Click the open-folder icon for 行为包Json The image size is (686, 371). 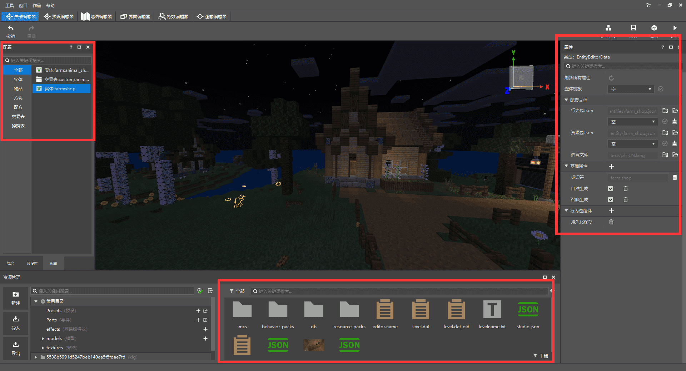pos(675,111)
